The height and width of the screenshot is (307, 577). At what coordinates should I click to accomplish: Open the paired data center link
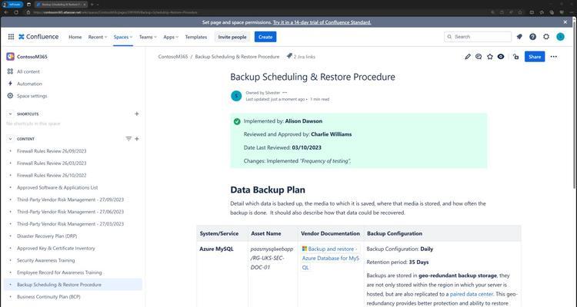point(472,294)
